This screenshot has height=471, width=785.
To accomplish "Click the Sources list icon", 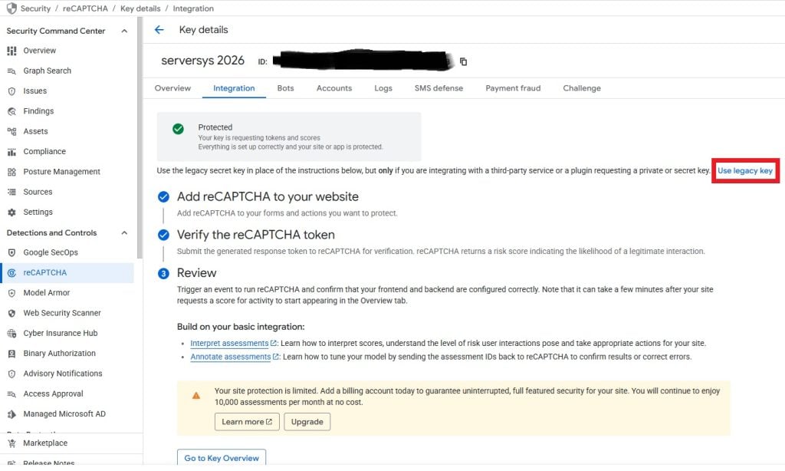I will point(11,192).
